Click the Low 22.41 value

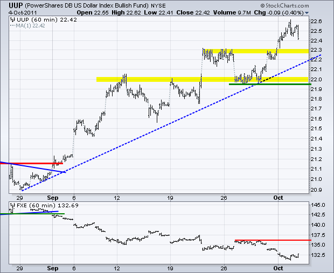tap(158, 12)
